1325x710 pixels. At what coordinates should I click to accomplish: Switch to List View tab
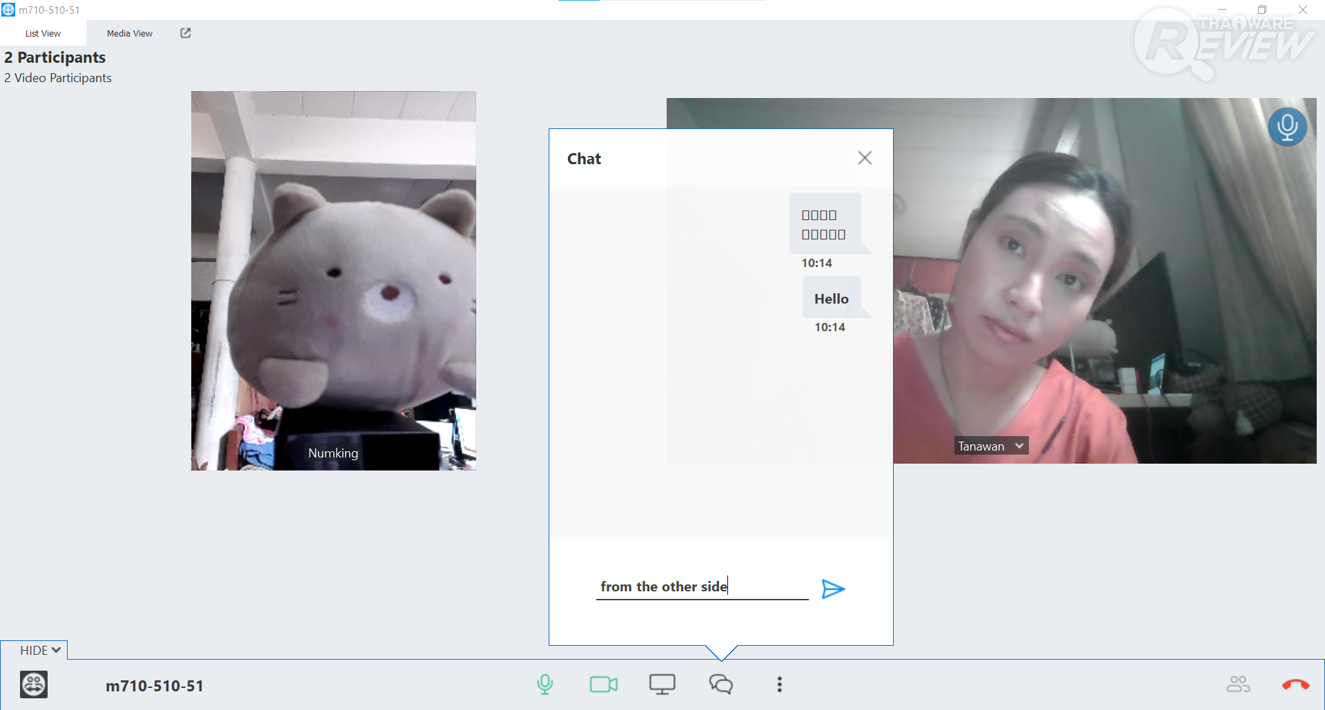coord(43,33)
